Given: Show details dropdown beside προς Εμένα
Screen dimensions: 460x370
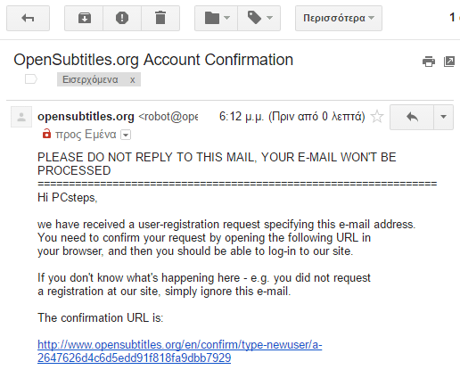Looking at the screenshot, I should [x=126, y=136].
